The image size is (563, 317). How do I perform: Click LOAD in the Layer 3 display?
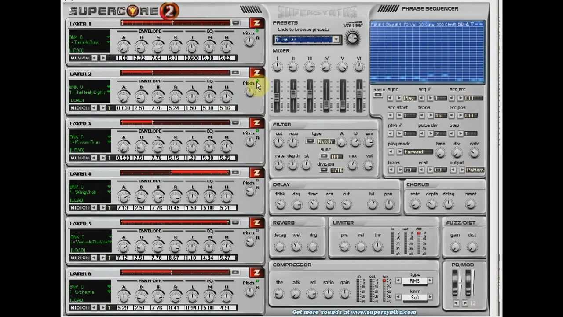pos(77,150)
